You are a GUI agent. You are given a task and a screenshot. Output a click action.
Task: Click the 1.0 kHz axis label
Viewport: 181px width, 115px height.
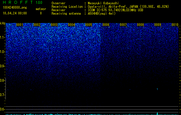pos(2,52)
